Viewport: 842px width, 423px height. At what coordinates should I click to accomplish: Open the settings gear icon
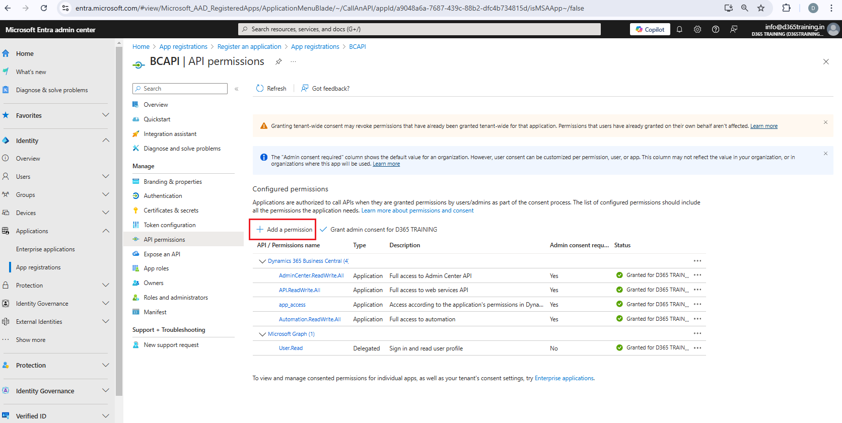[697, 29]
